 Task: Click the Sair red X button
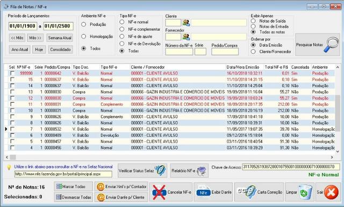point(328,192)
